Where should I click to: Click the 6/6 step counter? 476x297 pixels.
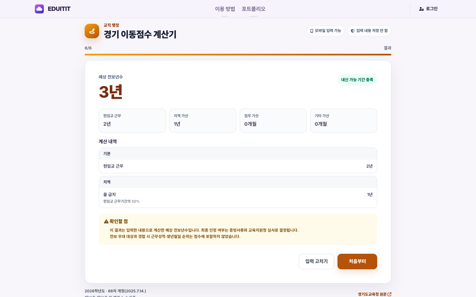point(88,48)
